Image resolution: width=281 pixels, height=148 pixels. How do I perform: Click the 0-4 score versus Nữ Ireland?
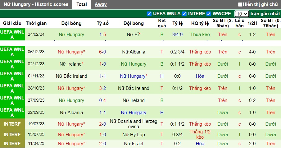[x=103, y=100]
